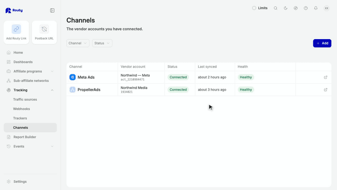Image resolution: width=337 pixels, height=190 pixels.
Task: Click the Tracking radar icon
Action: (9, 90)
